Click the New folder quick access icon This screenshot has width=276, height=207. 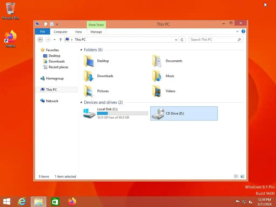pos(52,24)
